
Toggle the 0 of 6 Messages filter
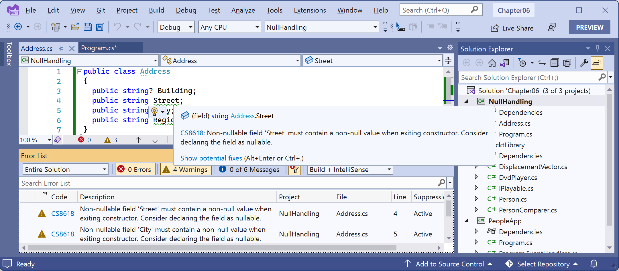pos(249,169)
